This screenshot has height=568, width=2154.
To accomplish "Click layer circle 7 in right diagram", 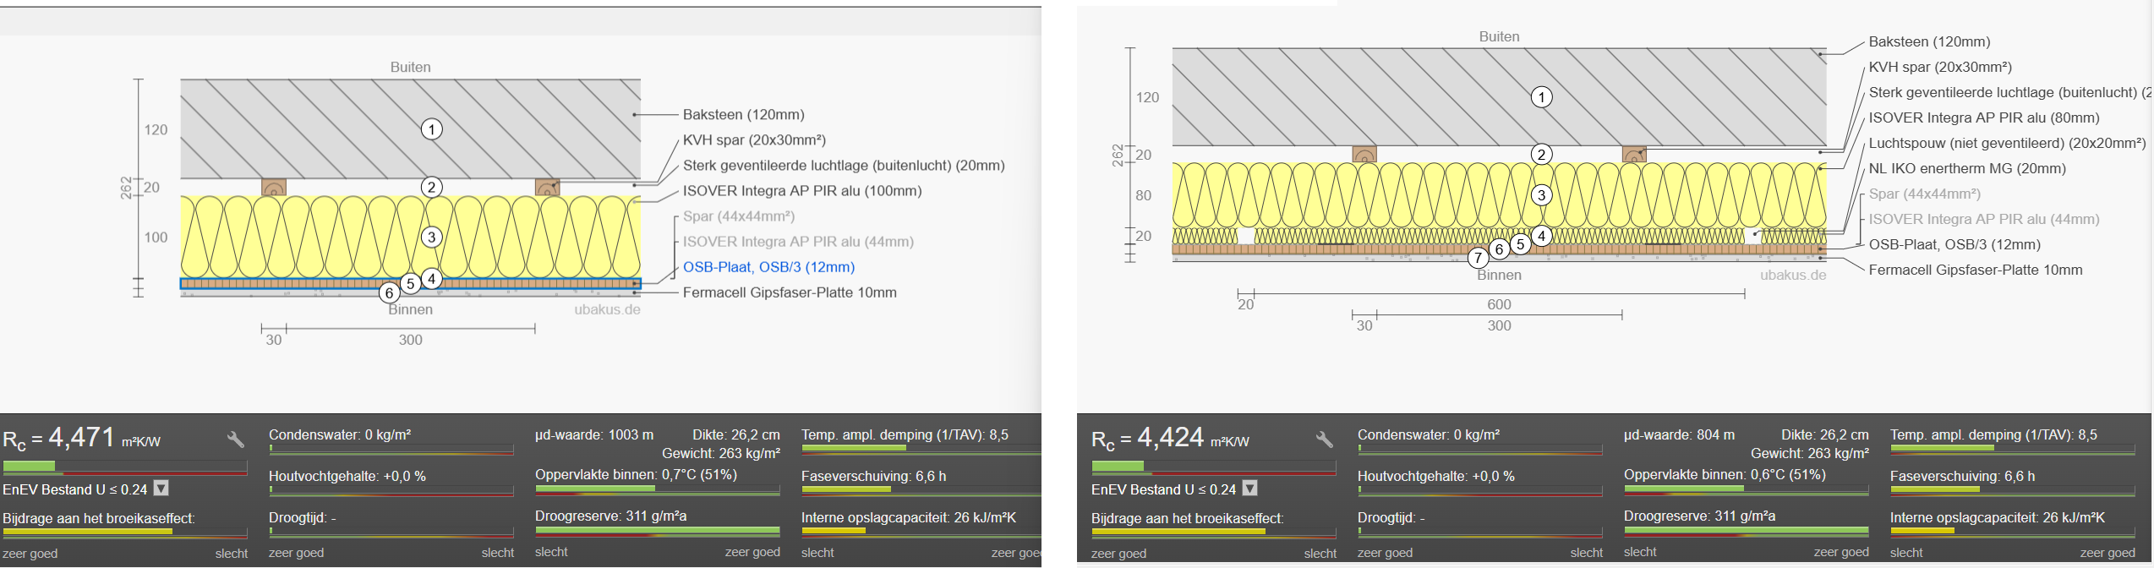I will click(1478, 259).
